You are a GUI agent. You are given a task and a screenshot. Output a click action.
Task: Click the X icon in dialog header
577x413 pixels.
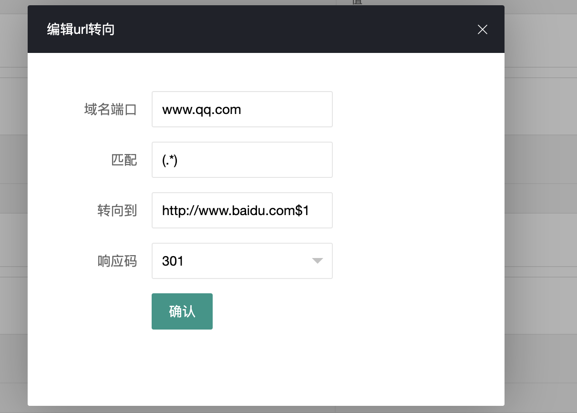[x=482, y=30]
